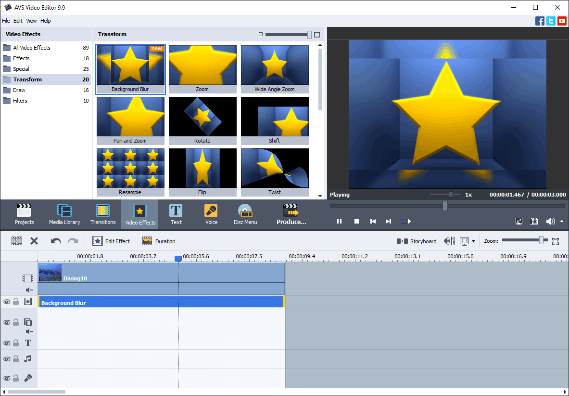Hide the video effects track with eye icon

click(x=6, y=302)
